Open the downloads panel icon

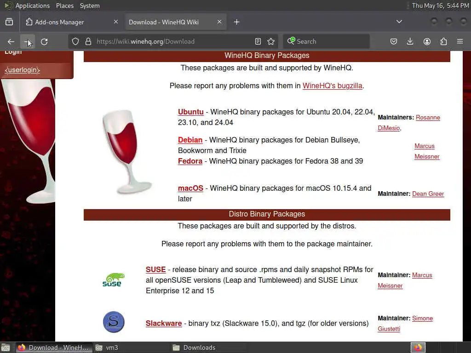(410, 41)
